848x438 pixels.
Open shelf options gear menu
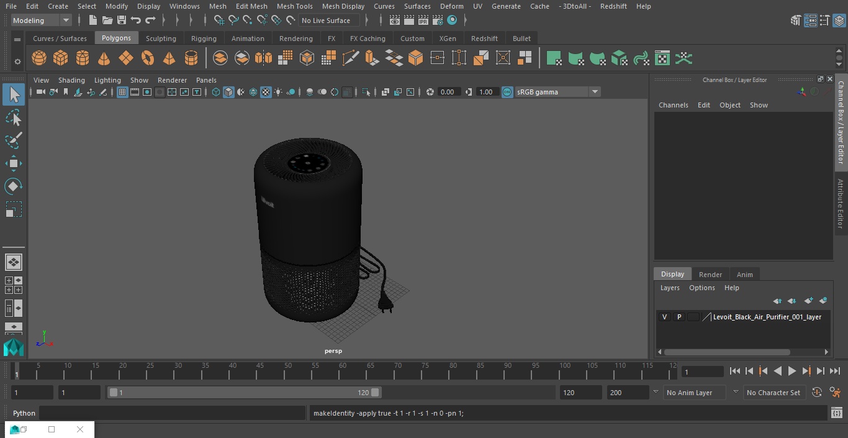coord(17,62)
